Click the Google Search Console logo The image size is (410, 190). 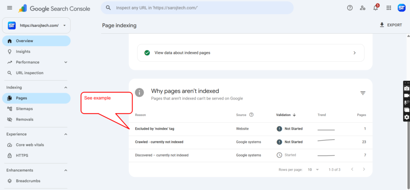[54, 8]
